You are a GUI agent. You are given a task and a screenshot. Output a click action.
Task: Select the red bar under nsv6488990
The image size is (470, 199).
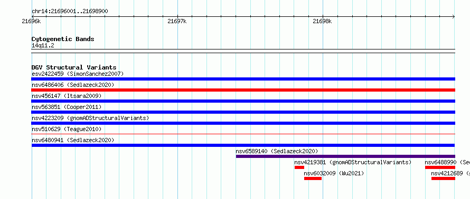pyautogui.click(x=440, y=167)
